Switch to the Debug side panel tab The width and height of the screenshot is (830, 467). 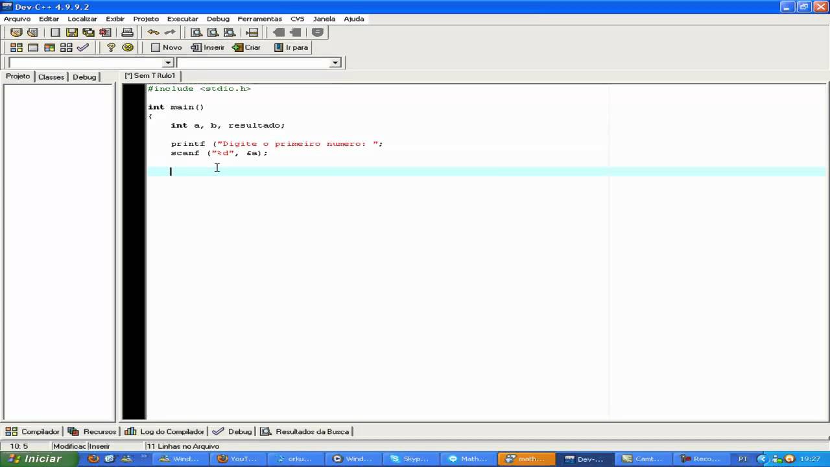tap(84, 77)
